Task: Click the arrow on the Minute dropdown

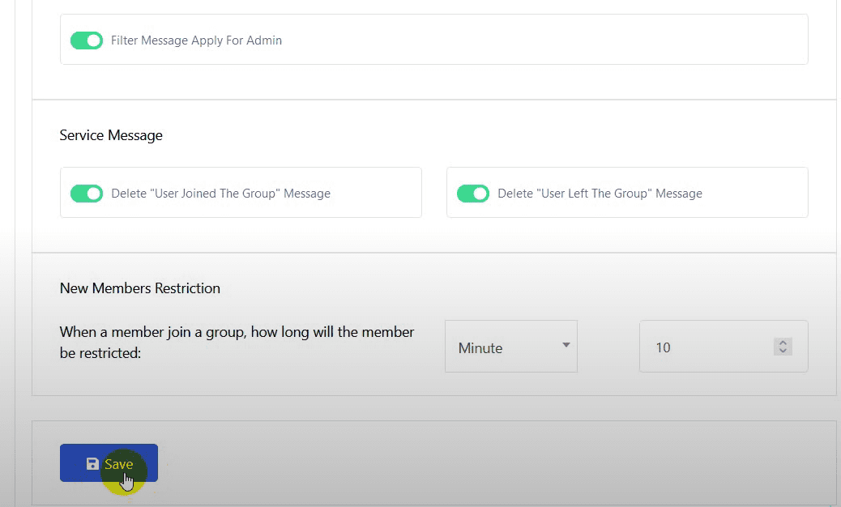Action: click(566, 345)
